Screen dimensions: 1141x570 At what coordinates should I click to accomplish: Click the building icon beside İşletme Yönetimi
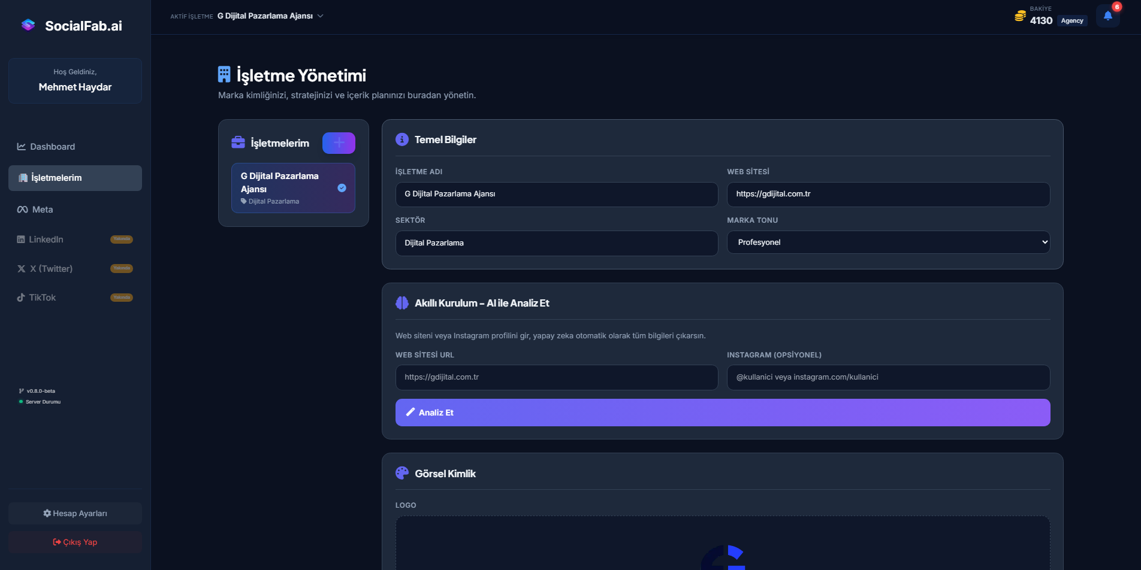point(224,75)
